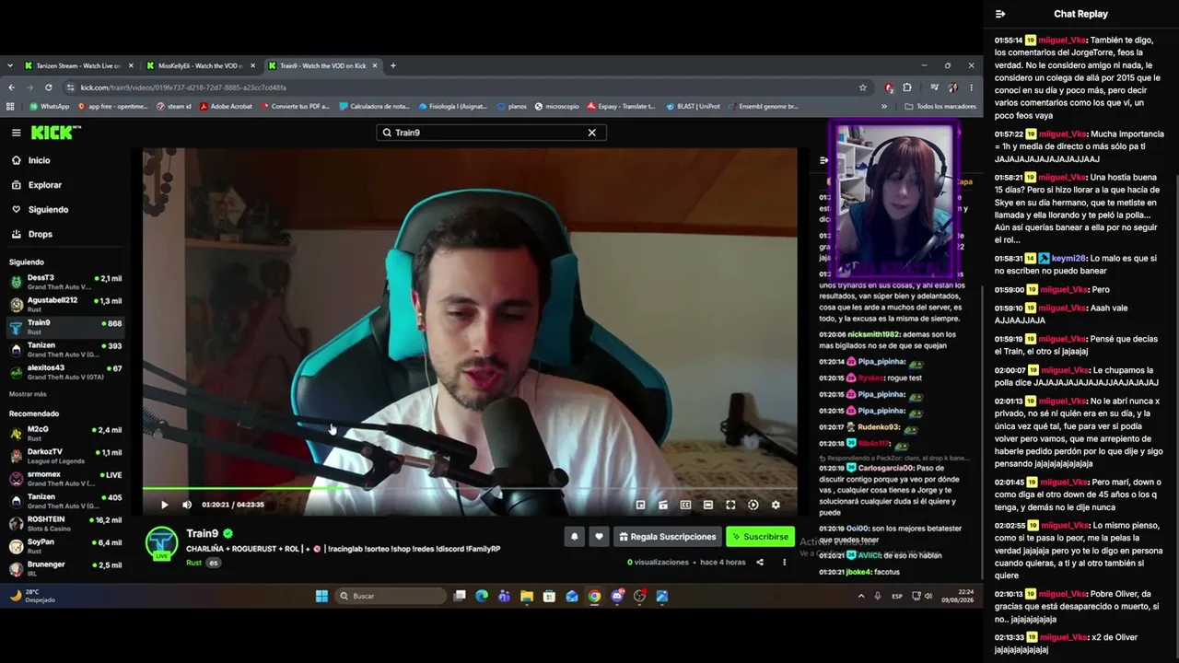
Task: Switch to MissKellyEli VOD browser tab
Action: click(x=200, y=65)
